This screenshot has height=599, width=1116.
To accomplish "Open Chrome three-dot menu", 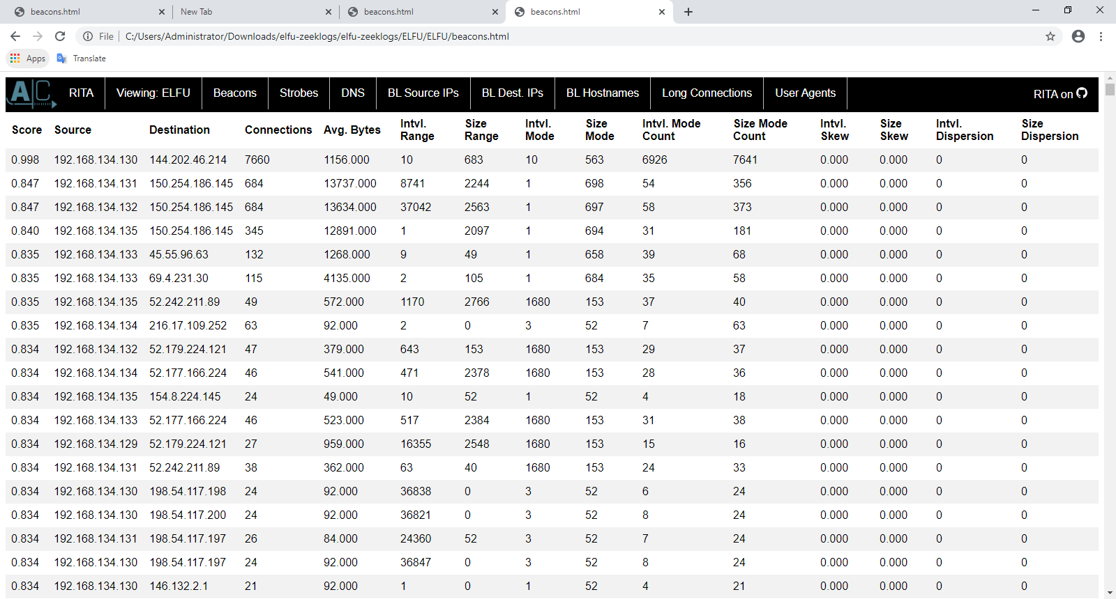I will pos(1101,36).
